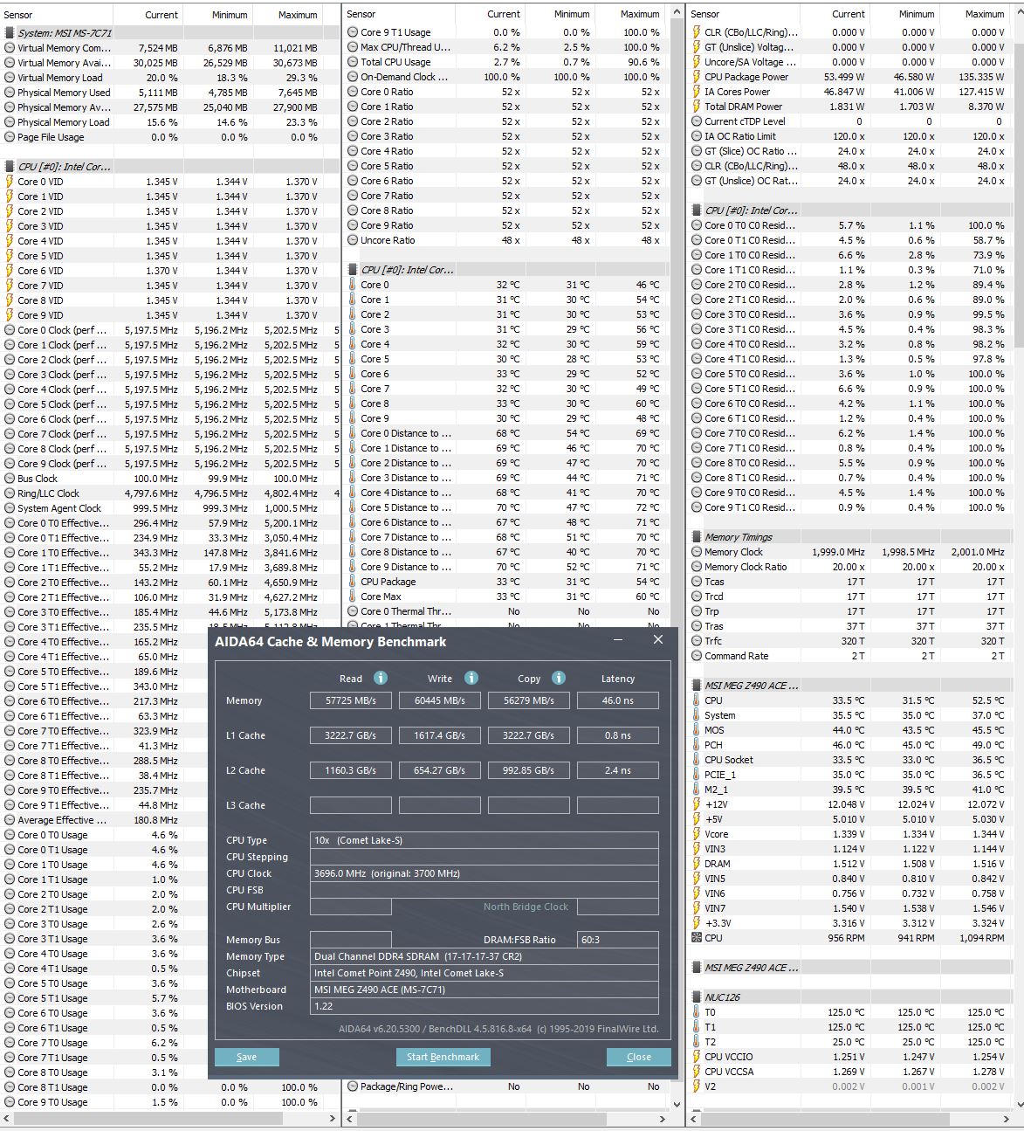This screenshot has height=1131, width=1024.
Task: Click the DRAM:FSB Ratio field 60:3
Action: click(x=618, y=940)
